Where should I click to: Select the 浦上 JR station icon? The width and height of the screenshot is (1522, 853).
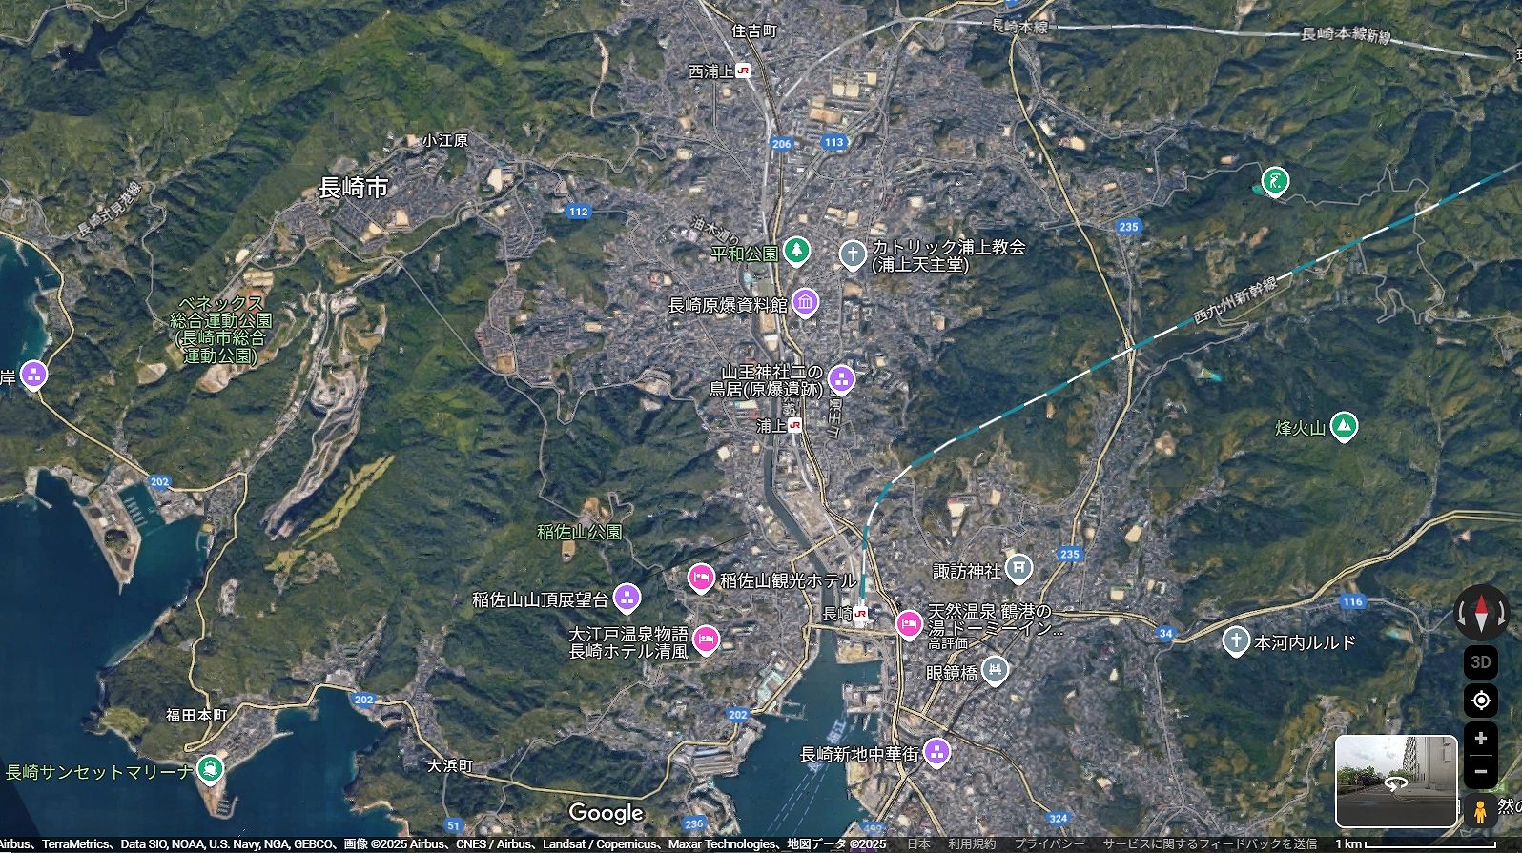[794, 426]
